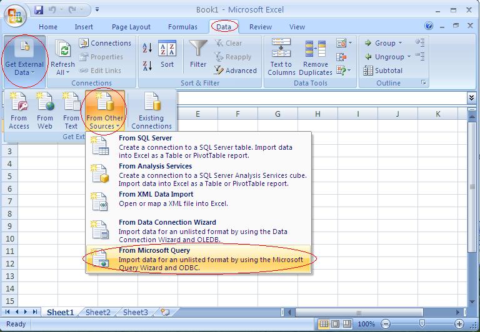The image size is (480, 332).
Task: Open Outline dialog launcher
Action: point(424,82)
